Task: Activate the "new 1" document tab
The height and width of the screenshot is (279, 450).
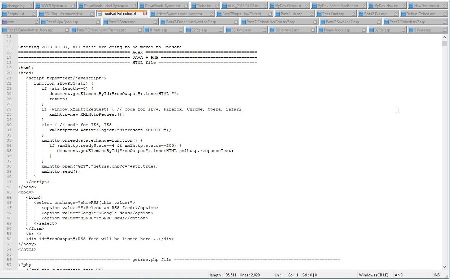Action: point(12,22)
